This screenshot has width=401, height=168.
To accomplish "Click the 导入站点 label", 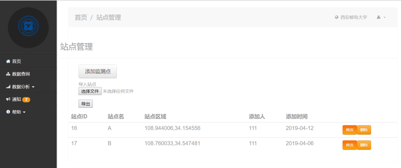I will pos(87,84).
